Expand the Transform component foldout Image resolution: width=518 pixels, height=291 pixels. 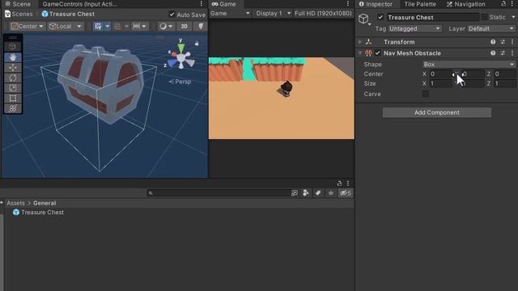(x=360, y=42)
